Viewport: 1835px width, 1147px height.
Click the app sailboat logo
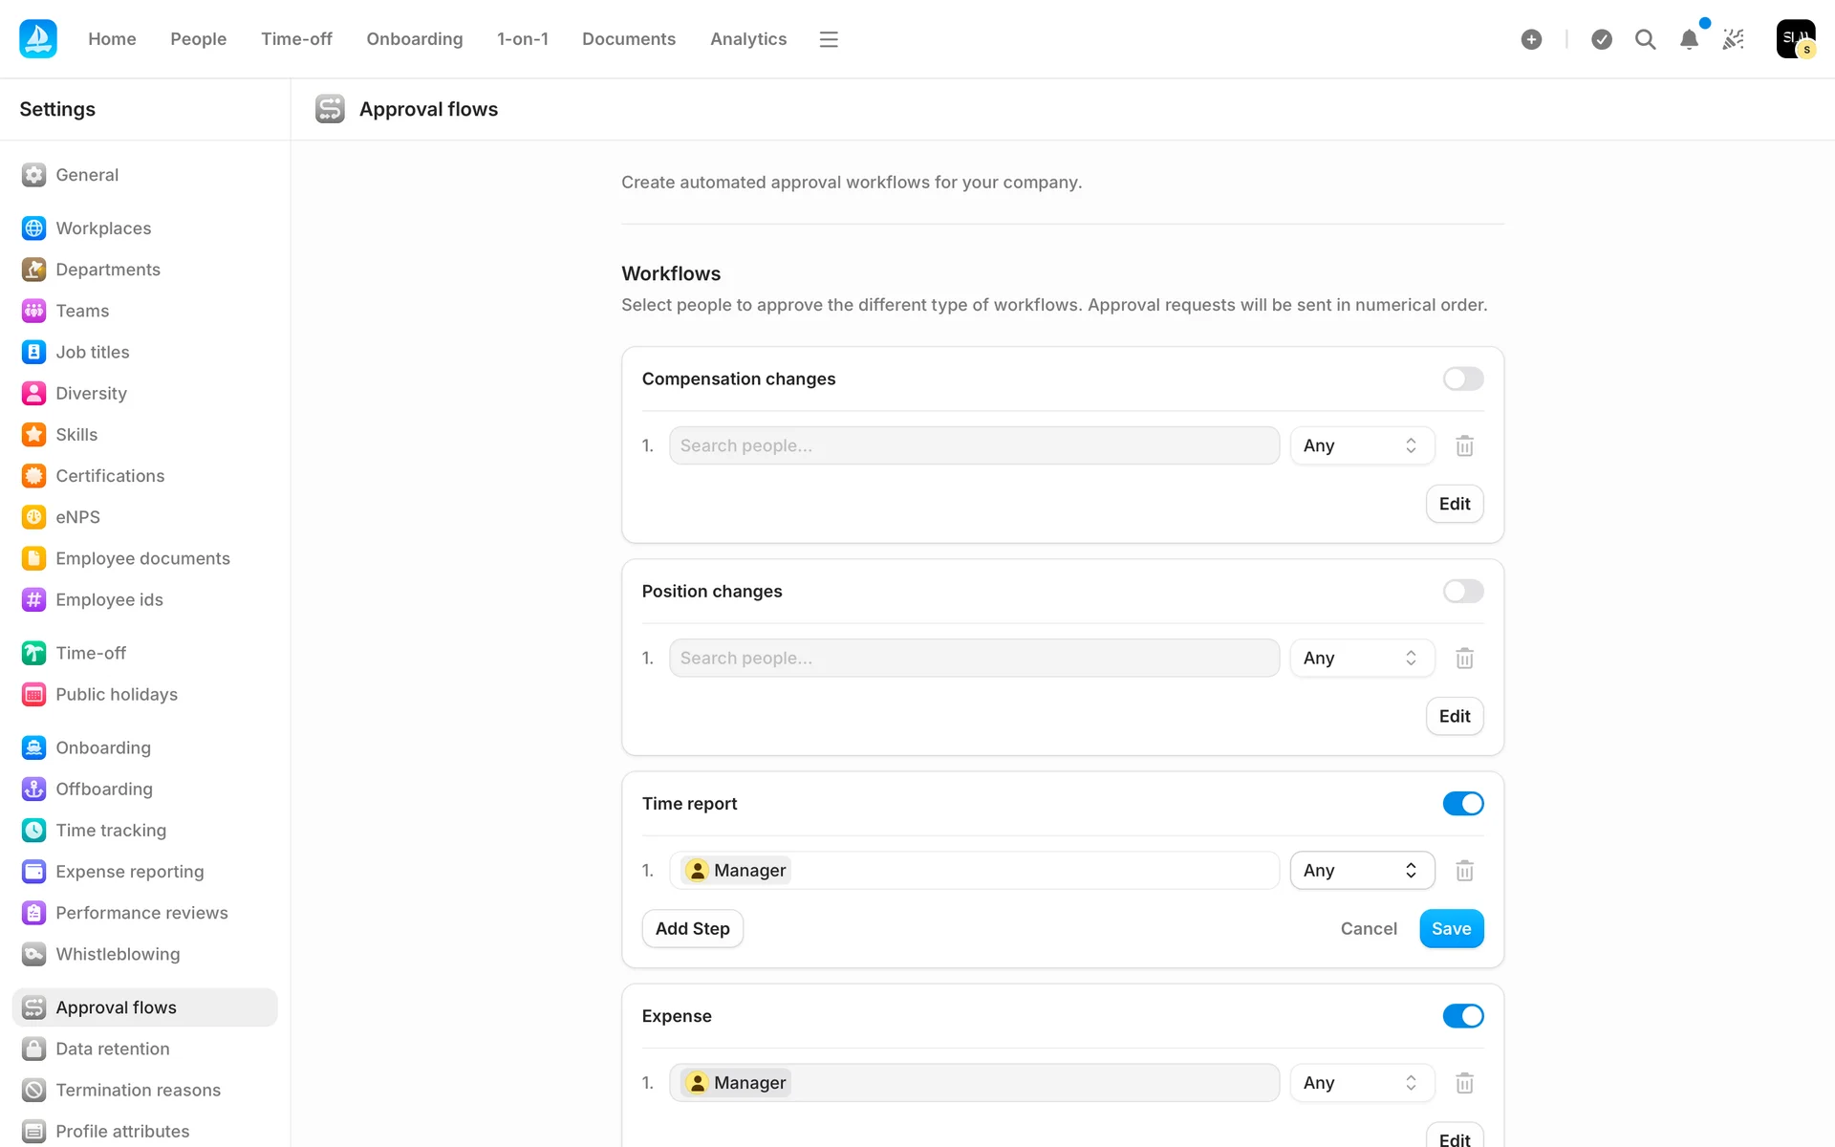coord(38,39)
